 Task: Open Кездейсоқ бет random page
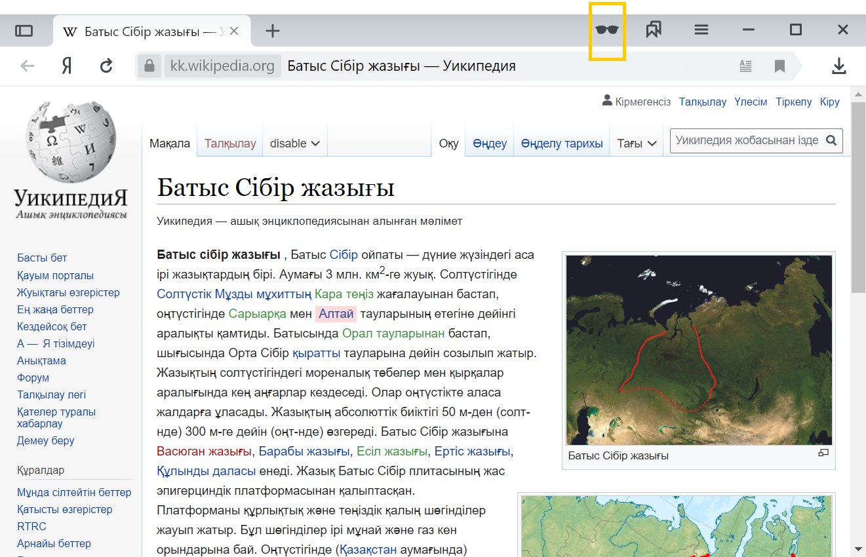point(52,326)
